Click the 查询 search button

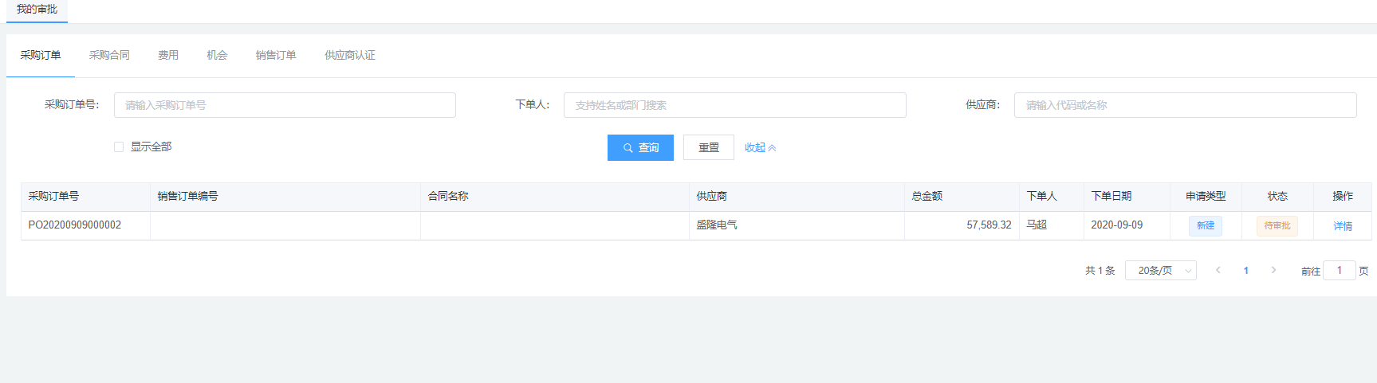(640, 147)
